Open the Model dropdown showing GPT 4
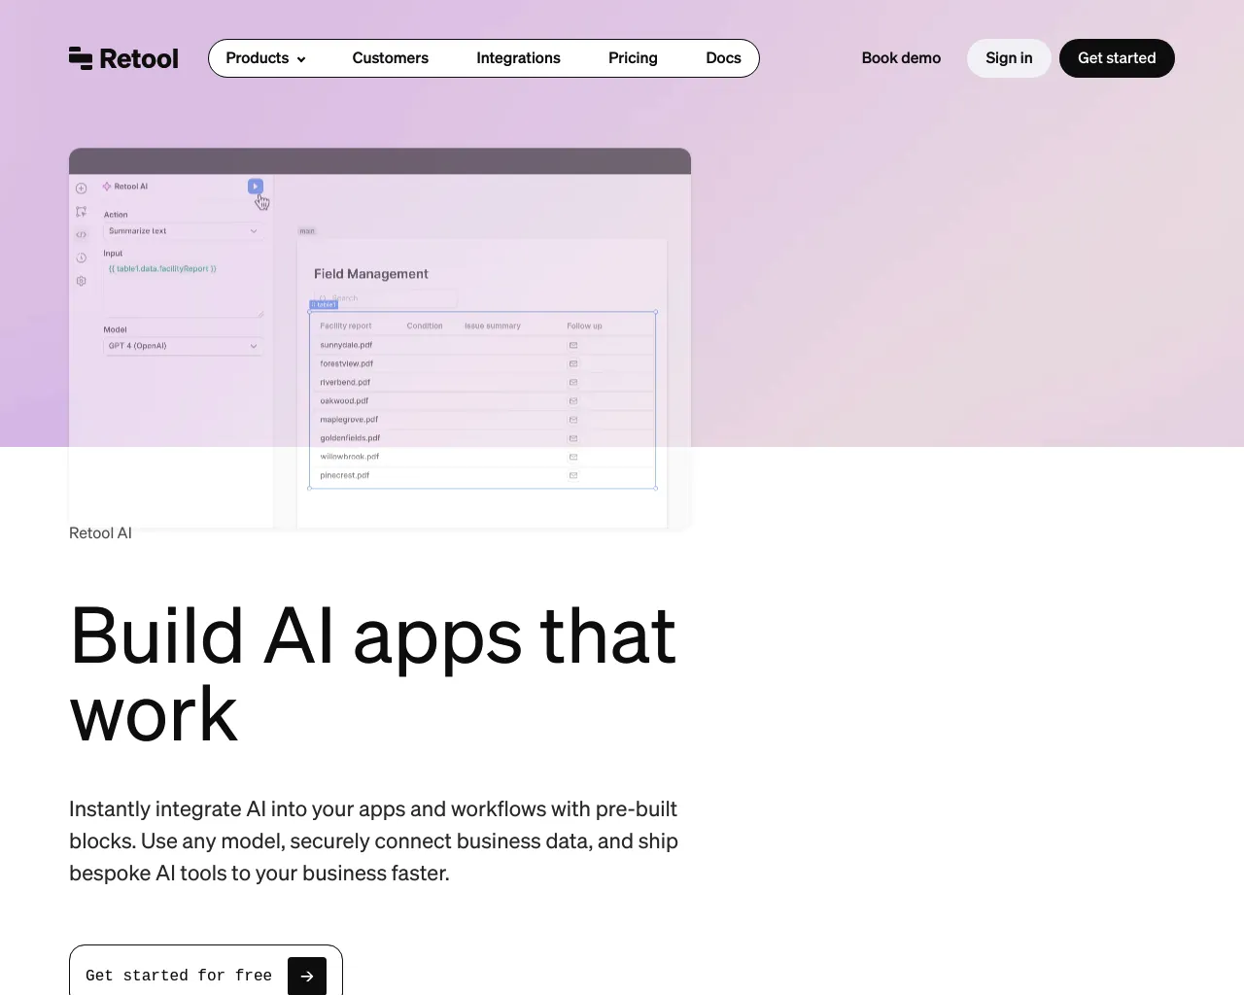Viewport: 1244px width, 995px height. coord(184,345)
